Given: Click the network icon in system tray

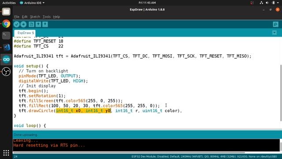Looking at the screenshot, I should pyautogui.click(x=261, y=3).
